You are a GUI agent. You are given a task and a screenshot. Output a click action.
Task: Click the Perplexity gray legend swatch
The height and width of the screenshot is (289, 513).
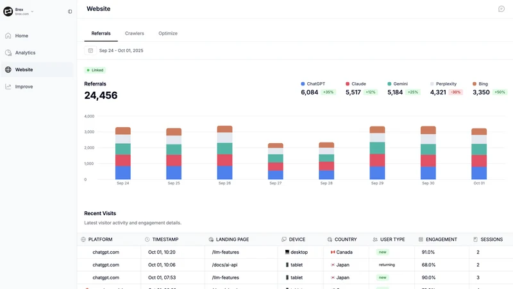pos(432,84)
